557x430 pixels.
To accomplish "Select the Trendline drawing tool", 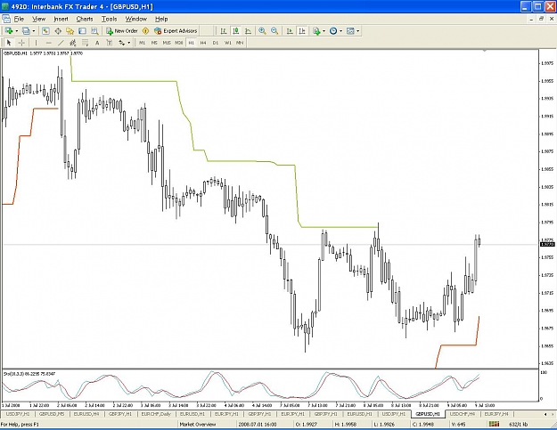I will [x=61, y=43].
